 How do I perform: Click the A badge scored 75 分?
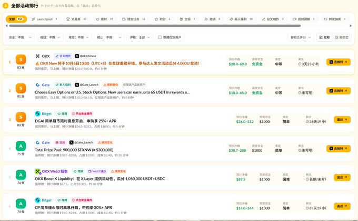[21, 146]
